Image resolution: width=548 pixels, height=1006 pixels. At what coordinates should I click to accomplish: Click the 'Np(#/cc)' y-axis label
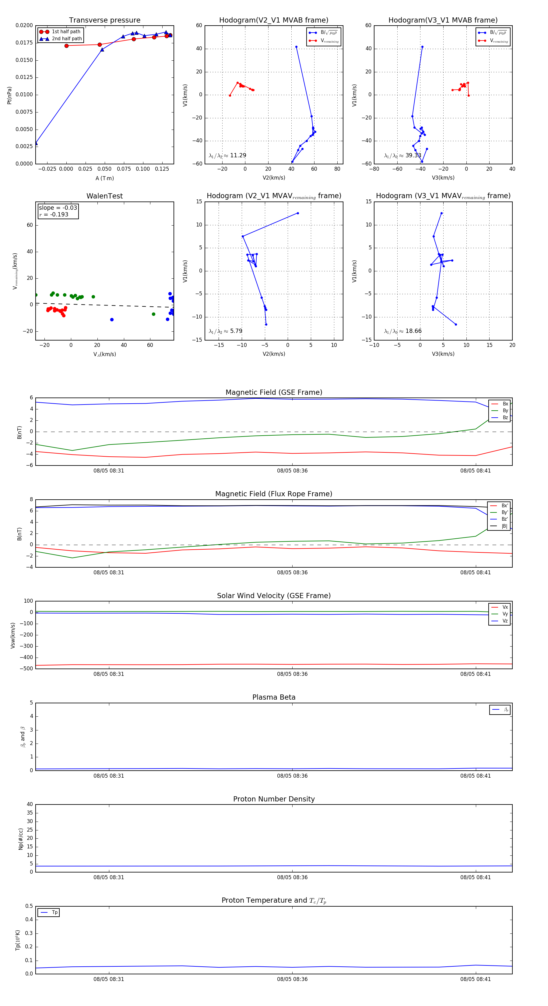tap(21, 839)
